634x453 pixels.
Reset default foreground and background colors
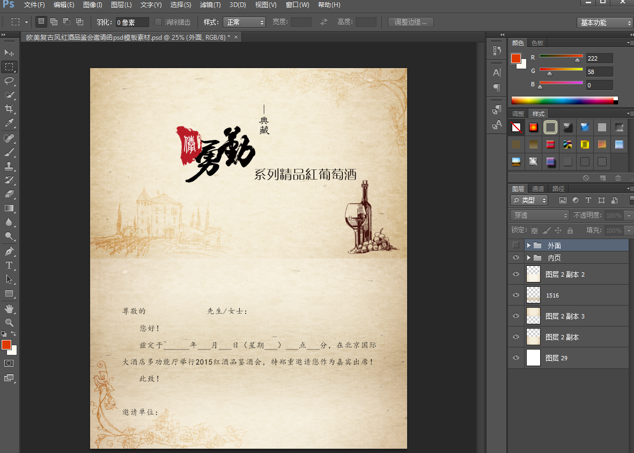tap(4, 334)
